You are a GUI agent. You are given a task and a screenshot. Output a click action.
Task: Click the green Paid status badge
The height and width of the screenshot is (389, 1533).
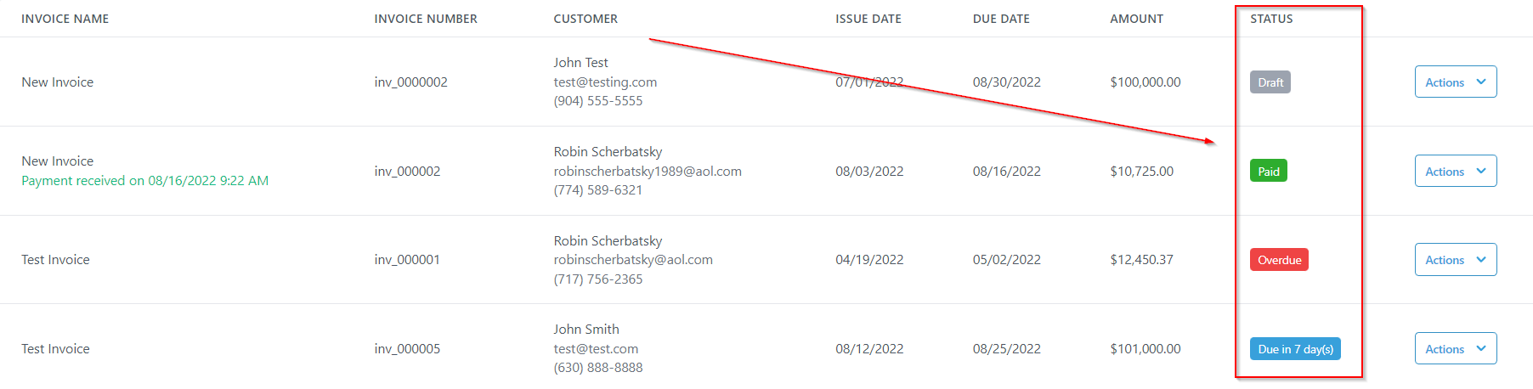[x=1268, y=172]
